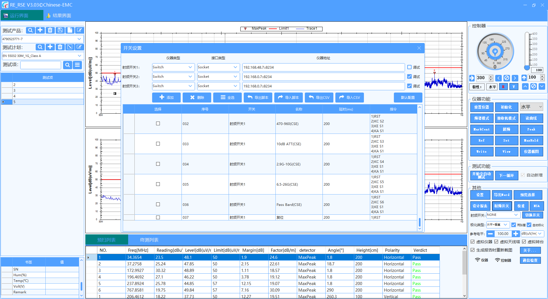Screen dimensions: 548x299
Task: Save the test product with floppy icon
Action: click(60, 30)
